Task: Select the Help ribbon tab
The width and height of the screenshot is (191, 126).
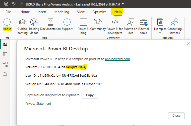Action: coord(118,12)
